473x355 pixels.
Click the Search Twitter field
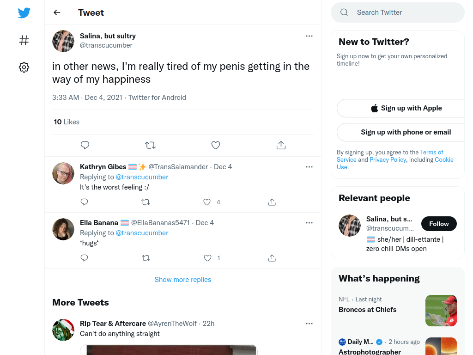coord(398,12)
